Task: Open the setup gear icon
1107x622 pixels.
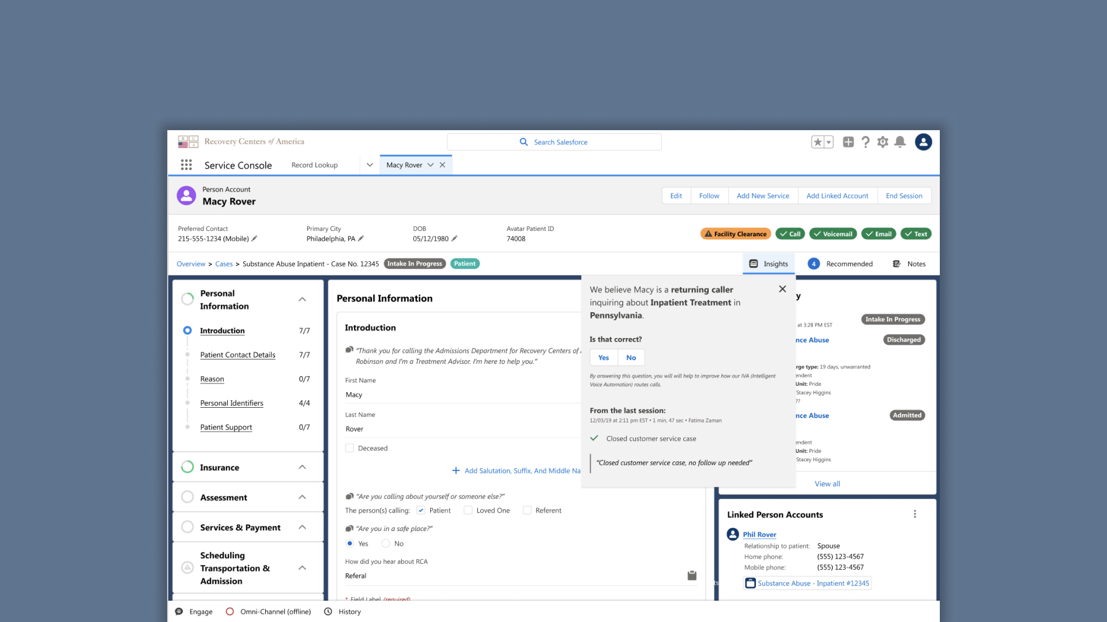Action: (x=883, y=142)
